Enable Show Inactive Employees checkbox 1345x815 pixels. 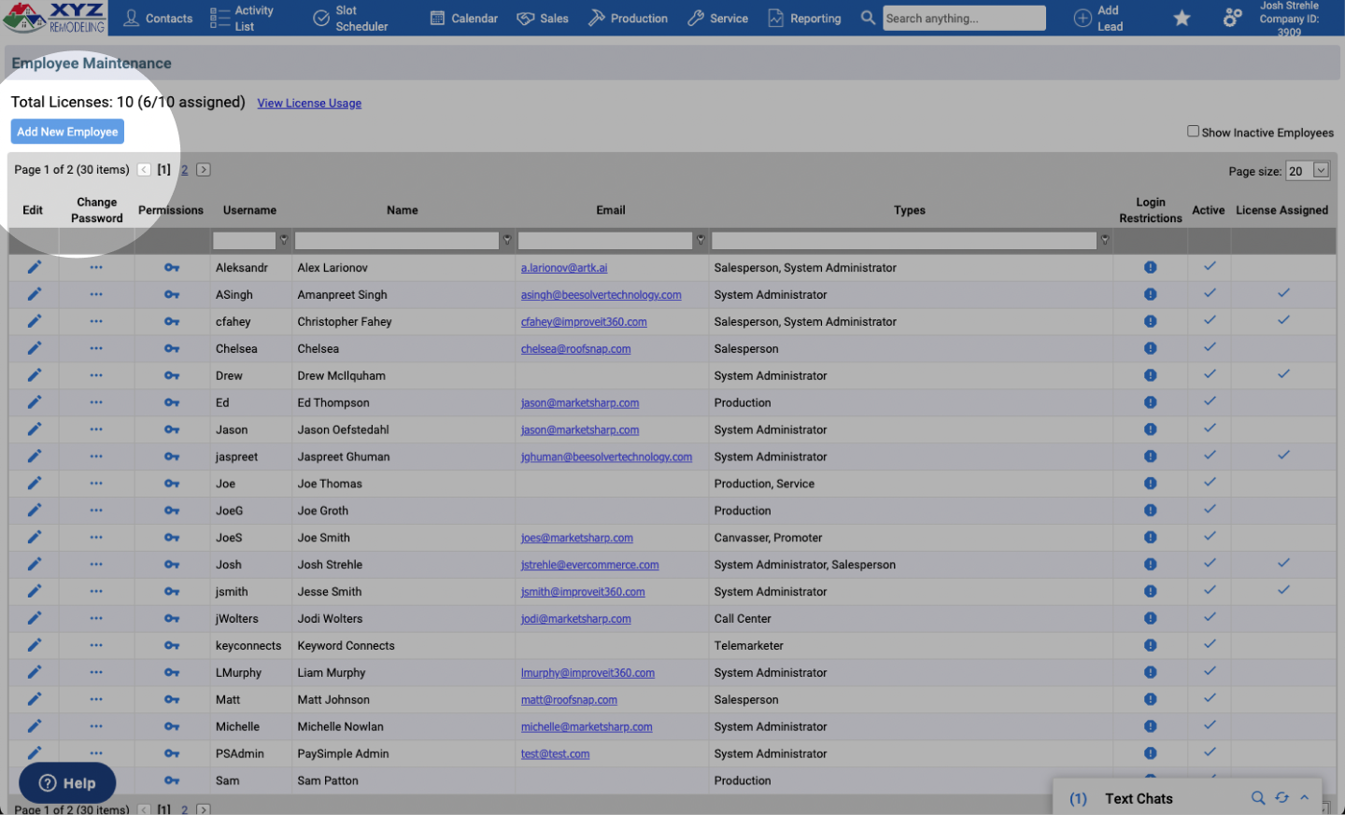point(1193,132)
